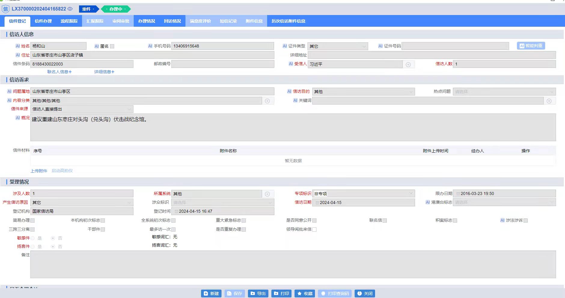
Task: Click the calendar icon in 登记时间 field
Action: (176, 211)
